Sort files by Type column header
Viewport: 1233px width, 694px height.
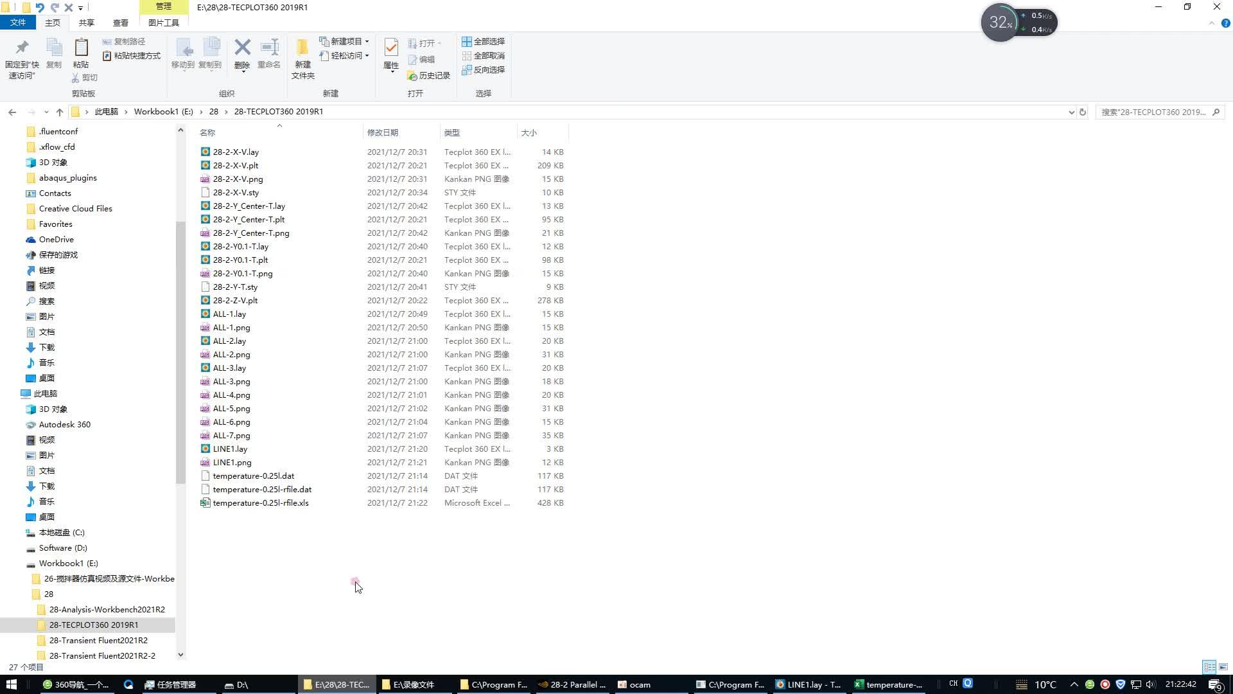tap(478, 133)
